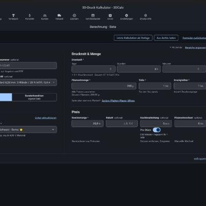Click the Filamentwechsel count field
The image size is (206, 206).
coord(190,124)
